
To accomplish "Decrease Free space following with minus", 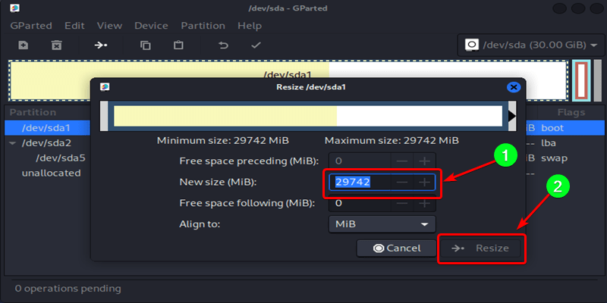I will (403, 203).
